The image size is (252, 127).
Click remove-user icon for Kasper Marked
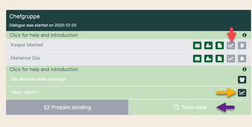208,45
